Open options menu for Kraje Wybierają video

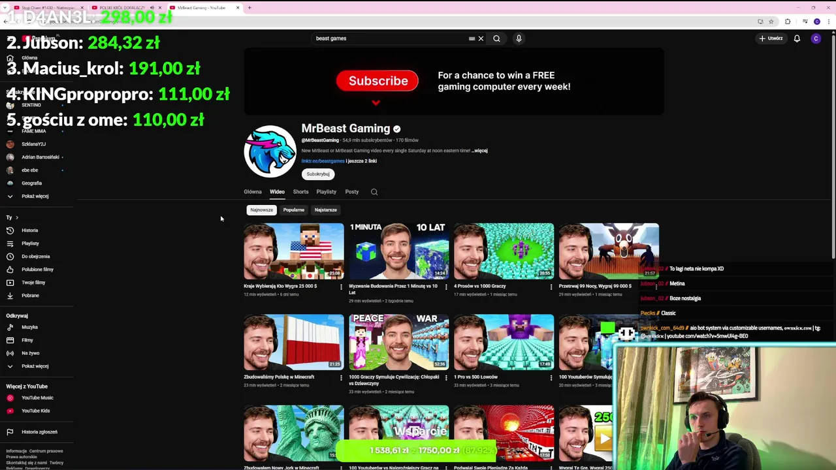[341, 287]
